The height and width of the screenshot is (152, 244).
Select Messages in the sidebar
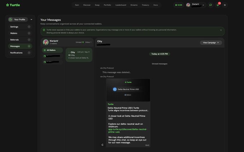click(x=20, y=46)
